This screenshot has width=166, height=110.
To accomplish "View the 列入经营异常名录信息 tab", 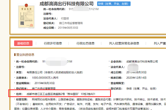I will 124,43.
